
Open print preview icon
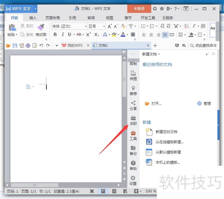pos(34,46)
